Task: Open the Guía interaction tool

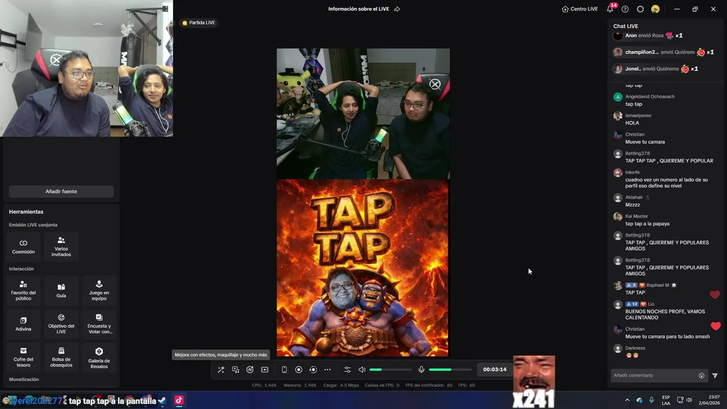Action: coord(61,290)
